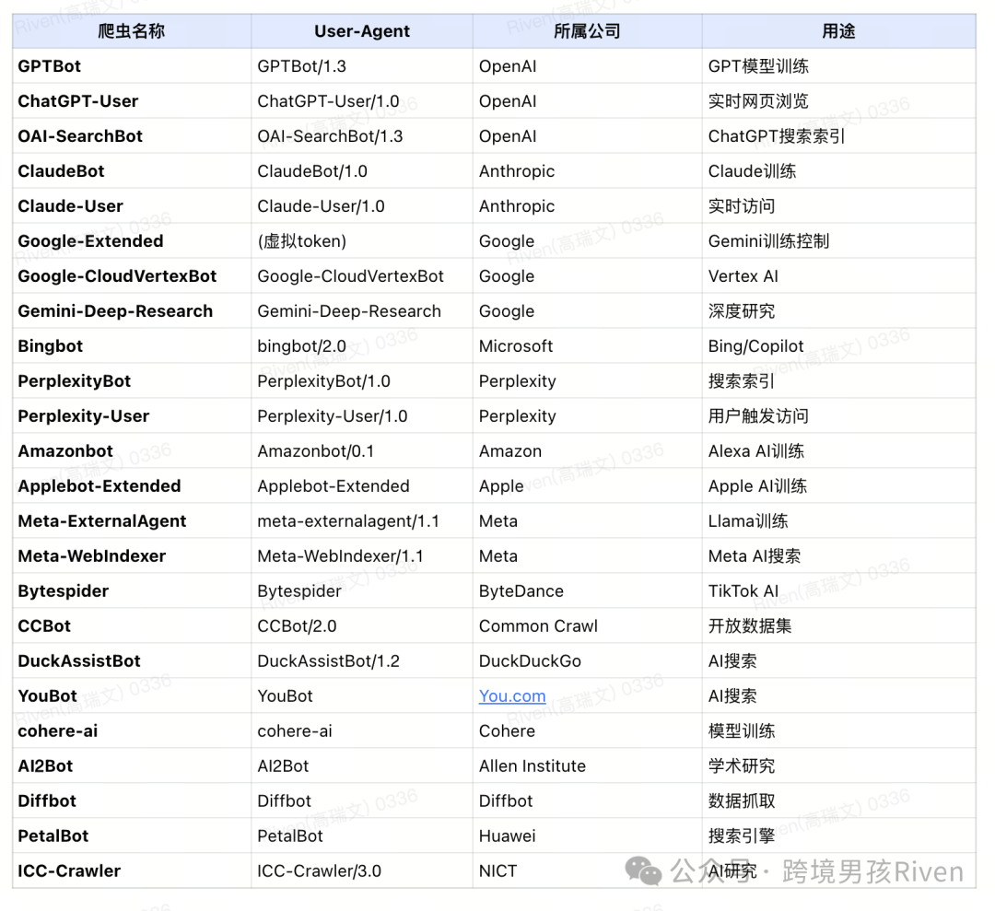The image size is (995, 911).
Task: Click the meta-externalagent/1.1 cell
Action: pos(362,520)
